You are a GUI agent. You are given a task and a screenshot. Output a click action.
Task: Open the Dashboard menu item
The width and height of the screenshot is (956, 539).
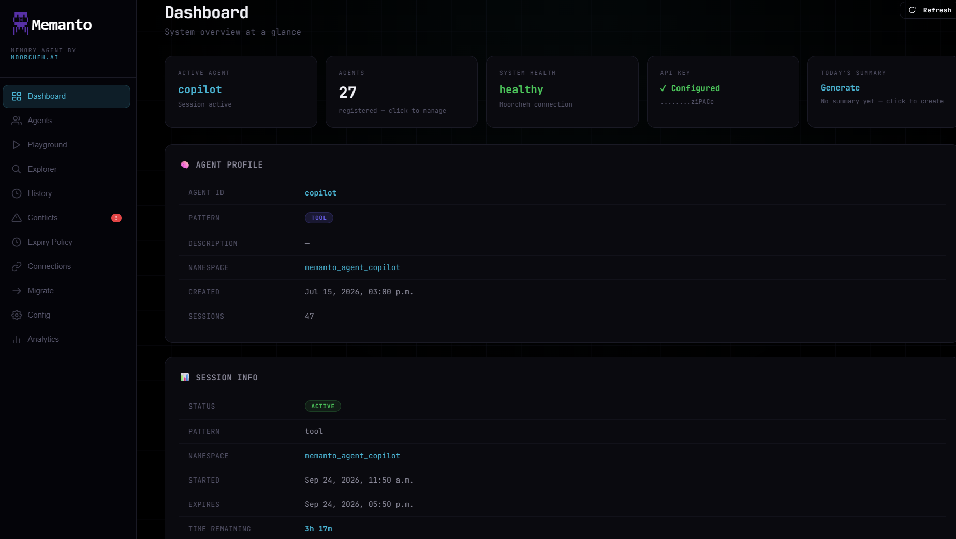coord(66,96)
